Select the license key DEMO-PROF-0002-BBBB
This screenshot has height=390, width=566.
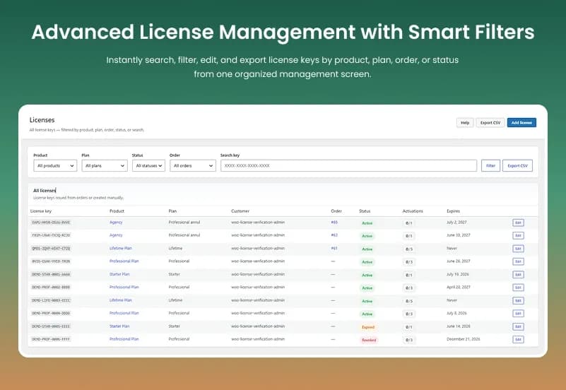click(51, 288)
